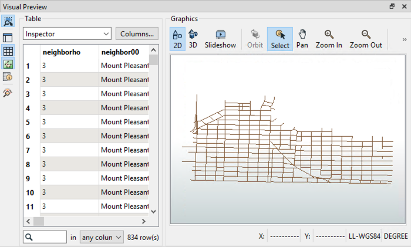Click the vertical scrollbar thumb
Image resolution: width=411 pixels, height=247 pixels.
[x=154, y=60]
